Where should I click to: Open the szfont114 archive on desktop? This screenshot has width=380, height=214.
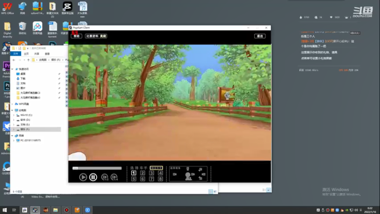click(38, 8)
